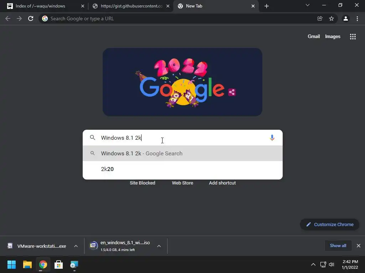Open Microsoft Store from the taskbar
Screen dimensions: 365x273
(x=59, y=264)
